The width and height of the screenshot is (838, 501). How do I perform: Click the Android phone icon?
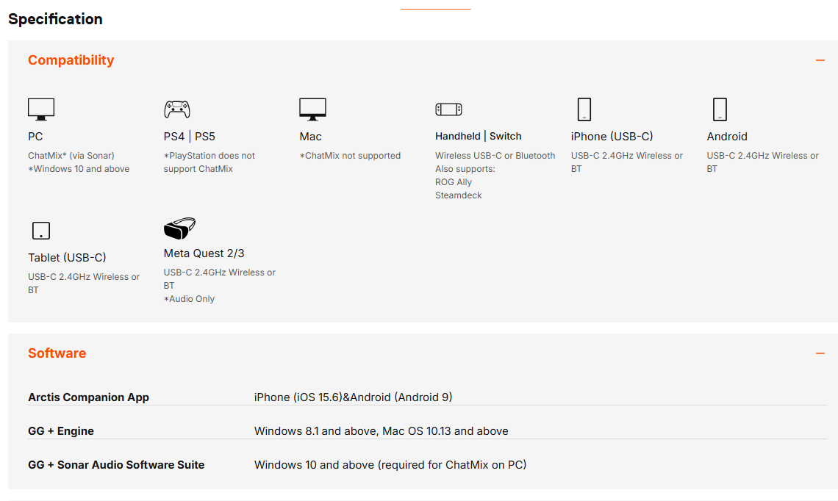[720, 109]
